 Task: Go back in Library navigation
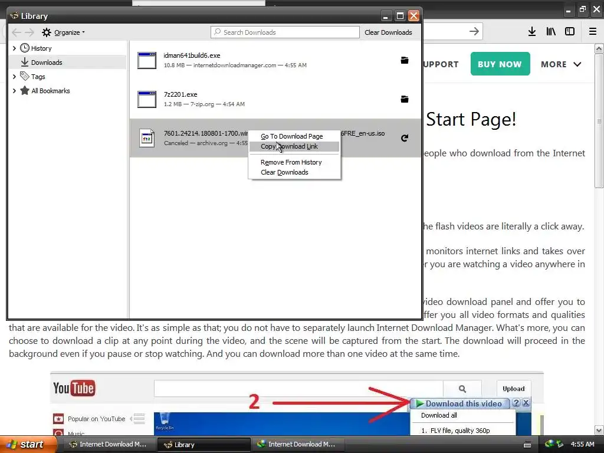click(16, 32)
